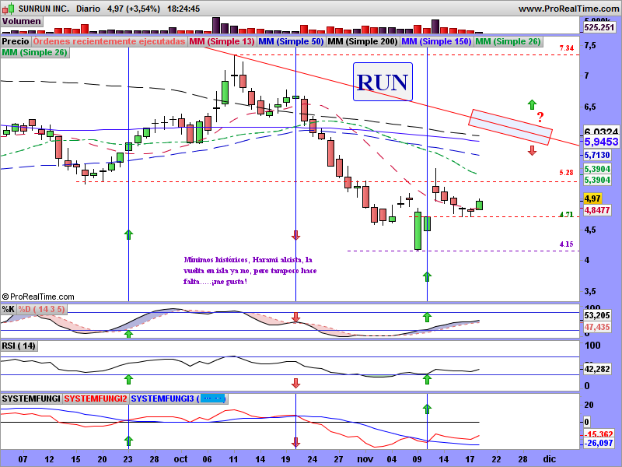Open the Diario timeframe label
Screen dimensions: 622x467
pyautogui.click(x=88, y=9)
